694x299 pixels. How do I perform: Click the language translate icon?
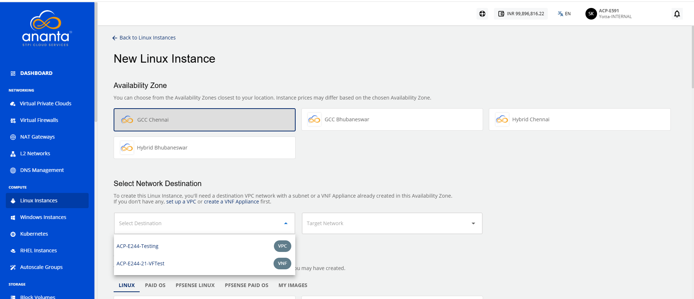[x=560, y=14]
